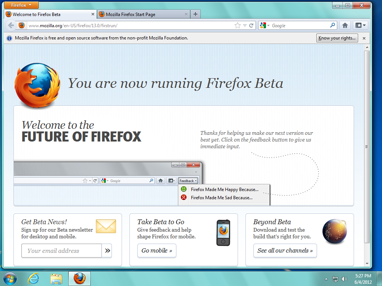Click the network tray icon
Image resolution: width=382 pixels, height=286 pixels.
(335, 279)
